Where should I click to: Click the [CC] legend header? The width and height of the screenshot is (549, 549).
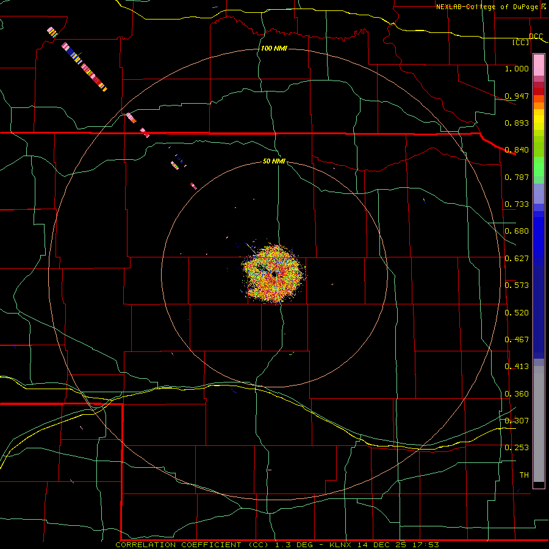(x=521, y=42)
